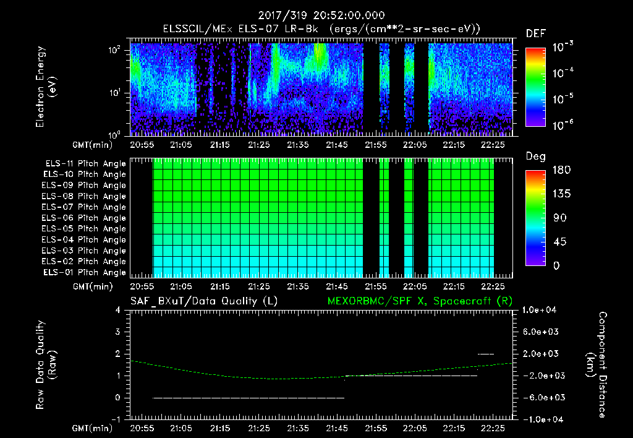Click the 21:35 tick label under the spectrogram

[x=298, y=145]
